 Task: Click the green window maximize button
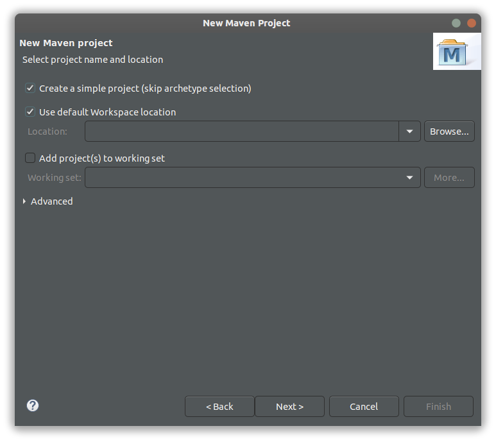click(x=456, y=23)
